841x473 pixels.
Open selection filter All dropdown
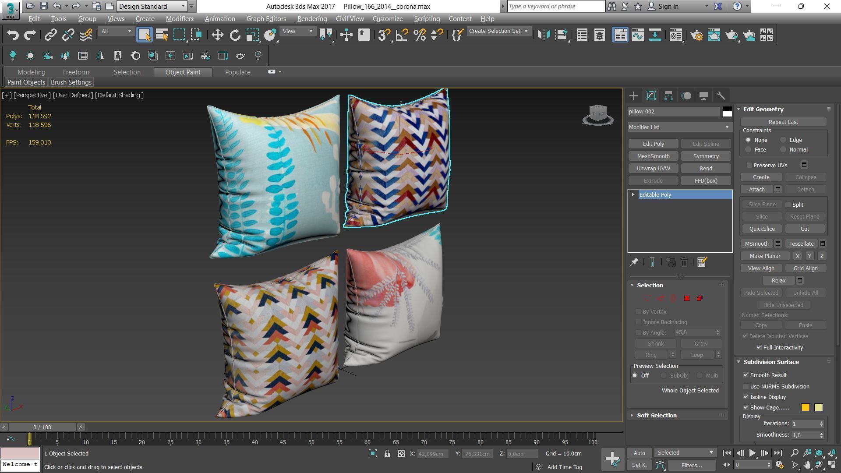[116, 31]
